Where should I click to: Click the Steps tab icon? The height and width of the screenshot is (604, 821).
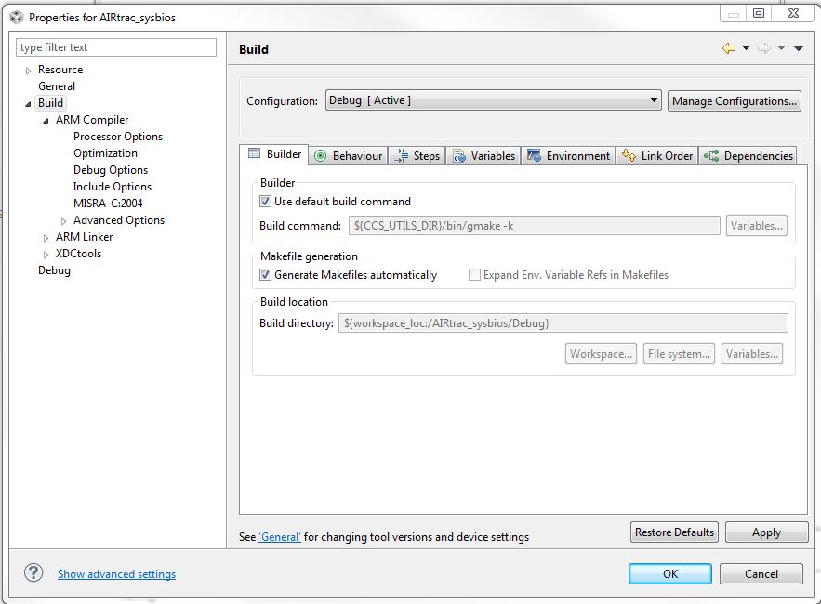click(x=401, y=156)
